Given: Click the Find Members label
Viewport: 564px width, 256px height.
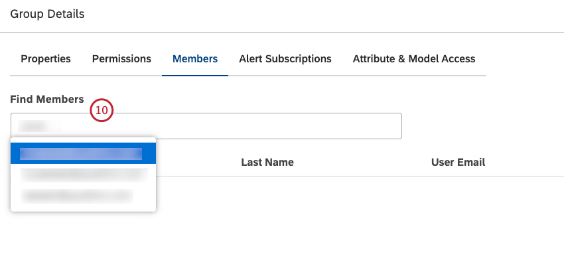Looking at the screenshot, I should pos(46,99).
